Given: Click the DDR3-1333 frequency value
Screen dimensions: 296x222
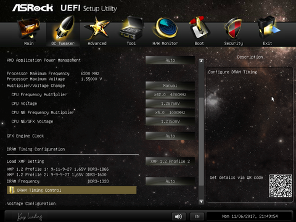Looking at the screenshot, I should click(98, 181).
